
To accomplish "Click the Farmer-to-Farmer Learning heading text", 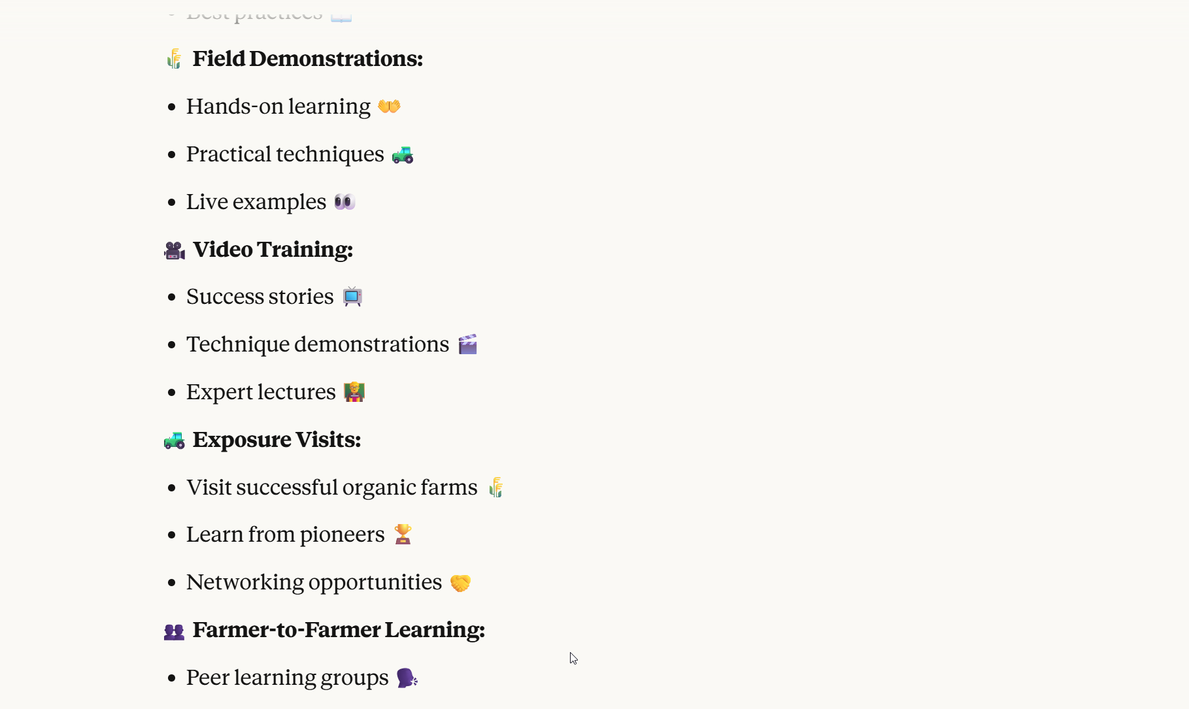I will [339, 630].
